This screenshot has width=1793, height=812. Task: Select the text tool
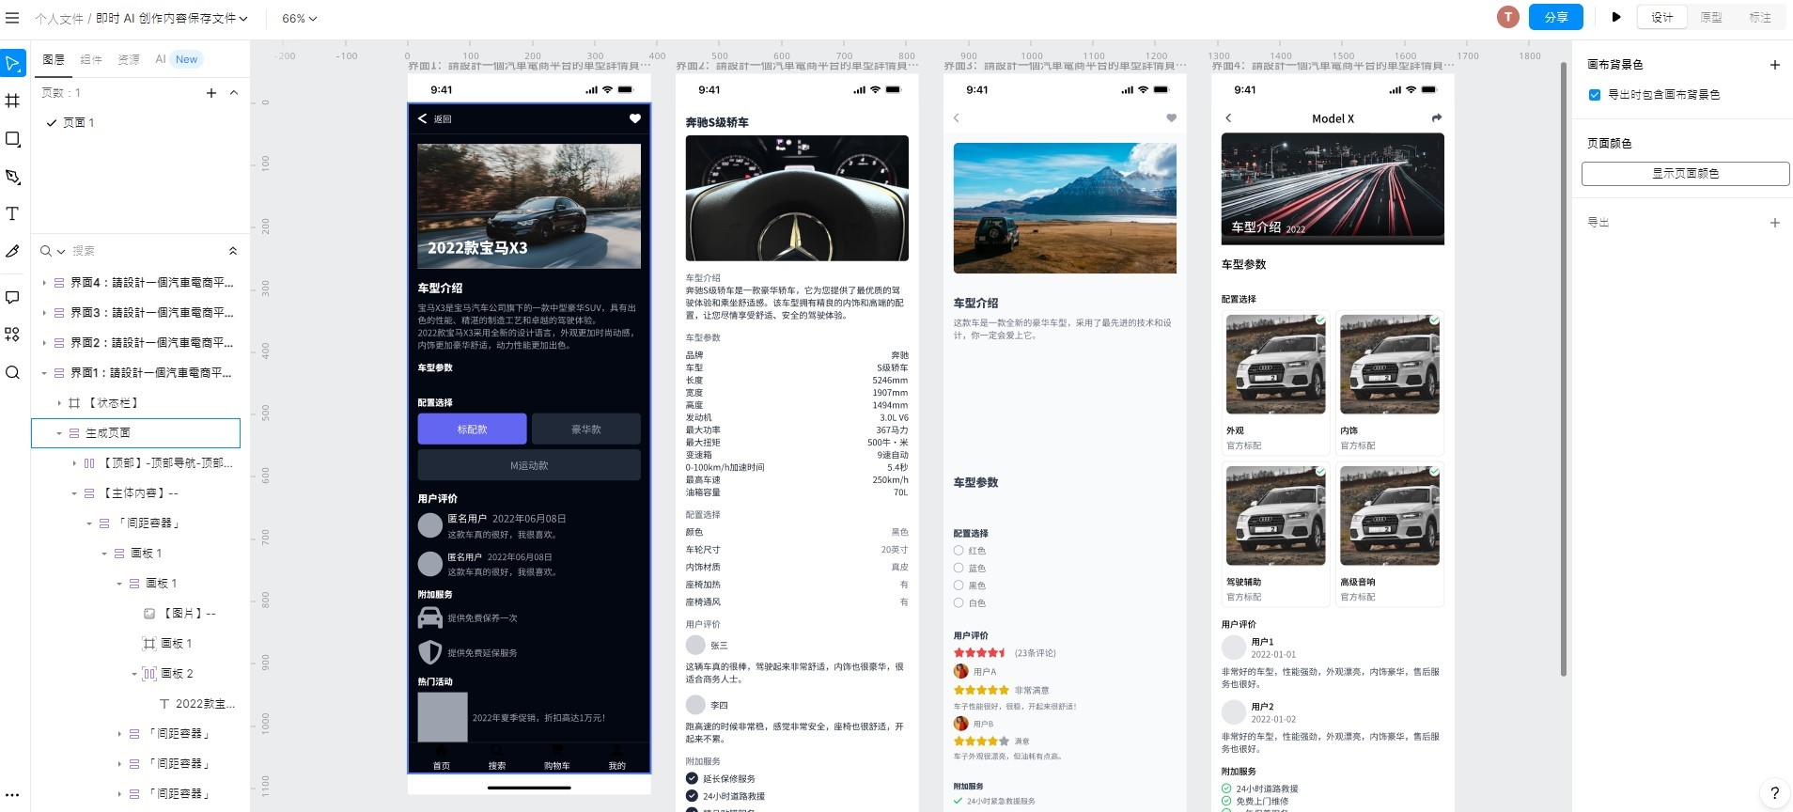[12, 213]
